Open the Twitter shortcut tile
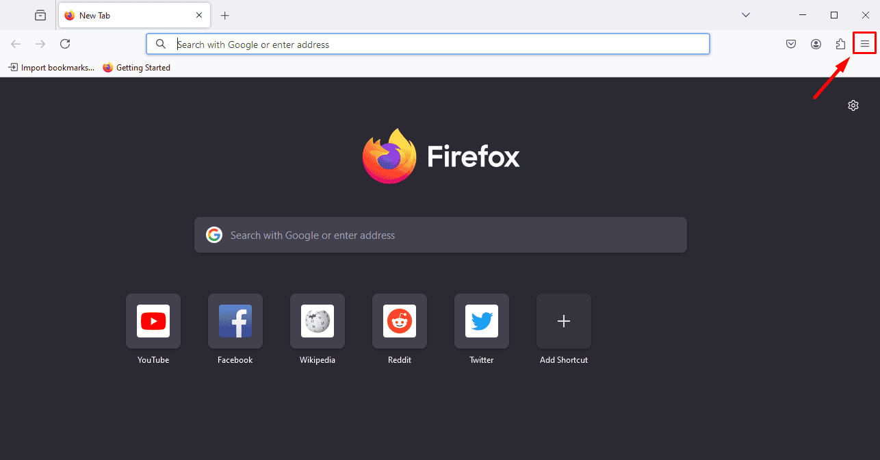The width and height of the screenshot is (880, 460). (x=482, y=321)
